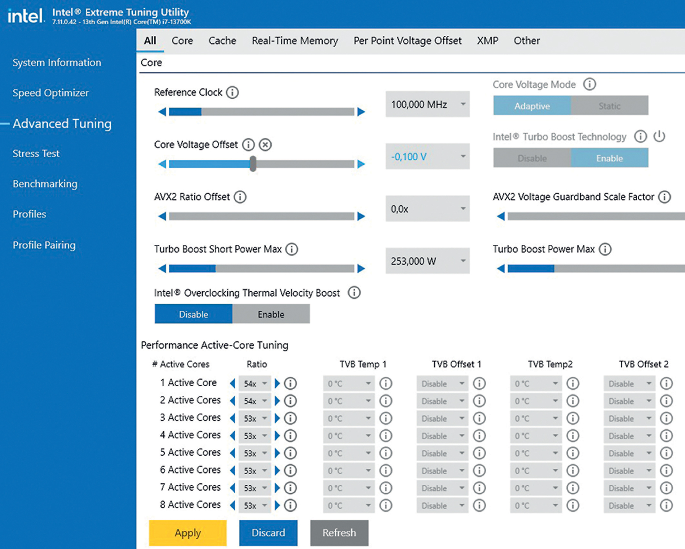
Task: Switch to the Per Point Voltage Offset tab
Action: [x=407, y=41]
